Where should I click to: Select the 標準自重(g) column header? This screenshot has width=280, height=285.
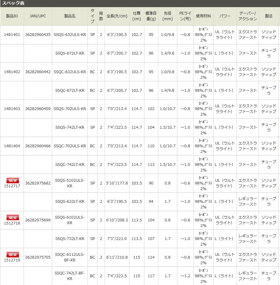[x=151, y=16]
